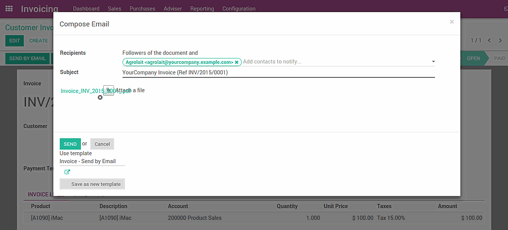The width and height of the screenshot is (508, 230).
Task: Cancel the email composition
Action: (102, 144)
